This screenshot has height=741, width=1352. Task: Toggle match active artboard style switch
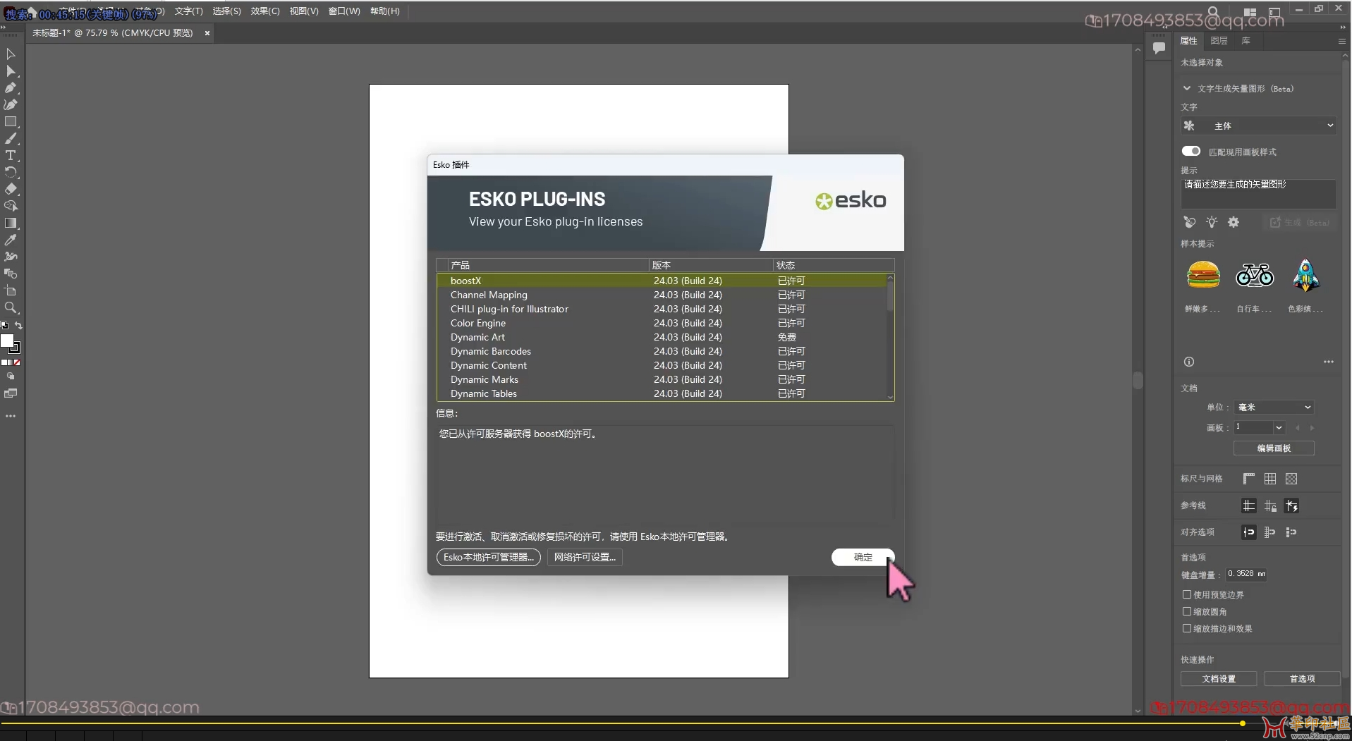point(1191,151)
